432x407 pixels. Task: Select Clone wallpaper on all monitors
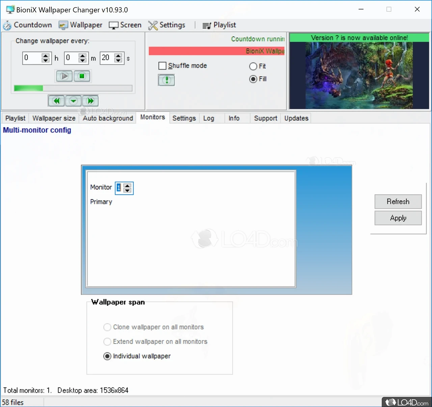pyautogui.click(x=107, y=327)
